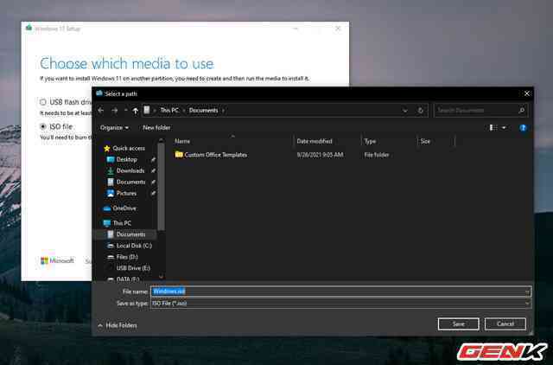Click the File folder type cell

coord(377,155)
